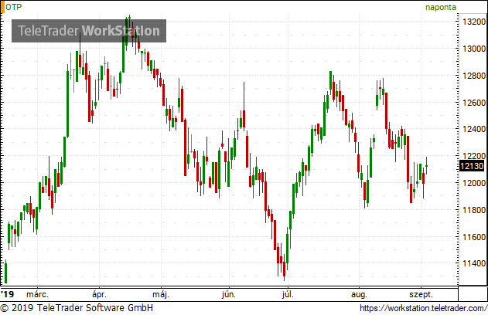Click the current price tag 12130
The height and width of the screenshot is (315, 488).
click(472, 166)
